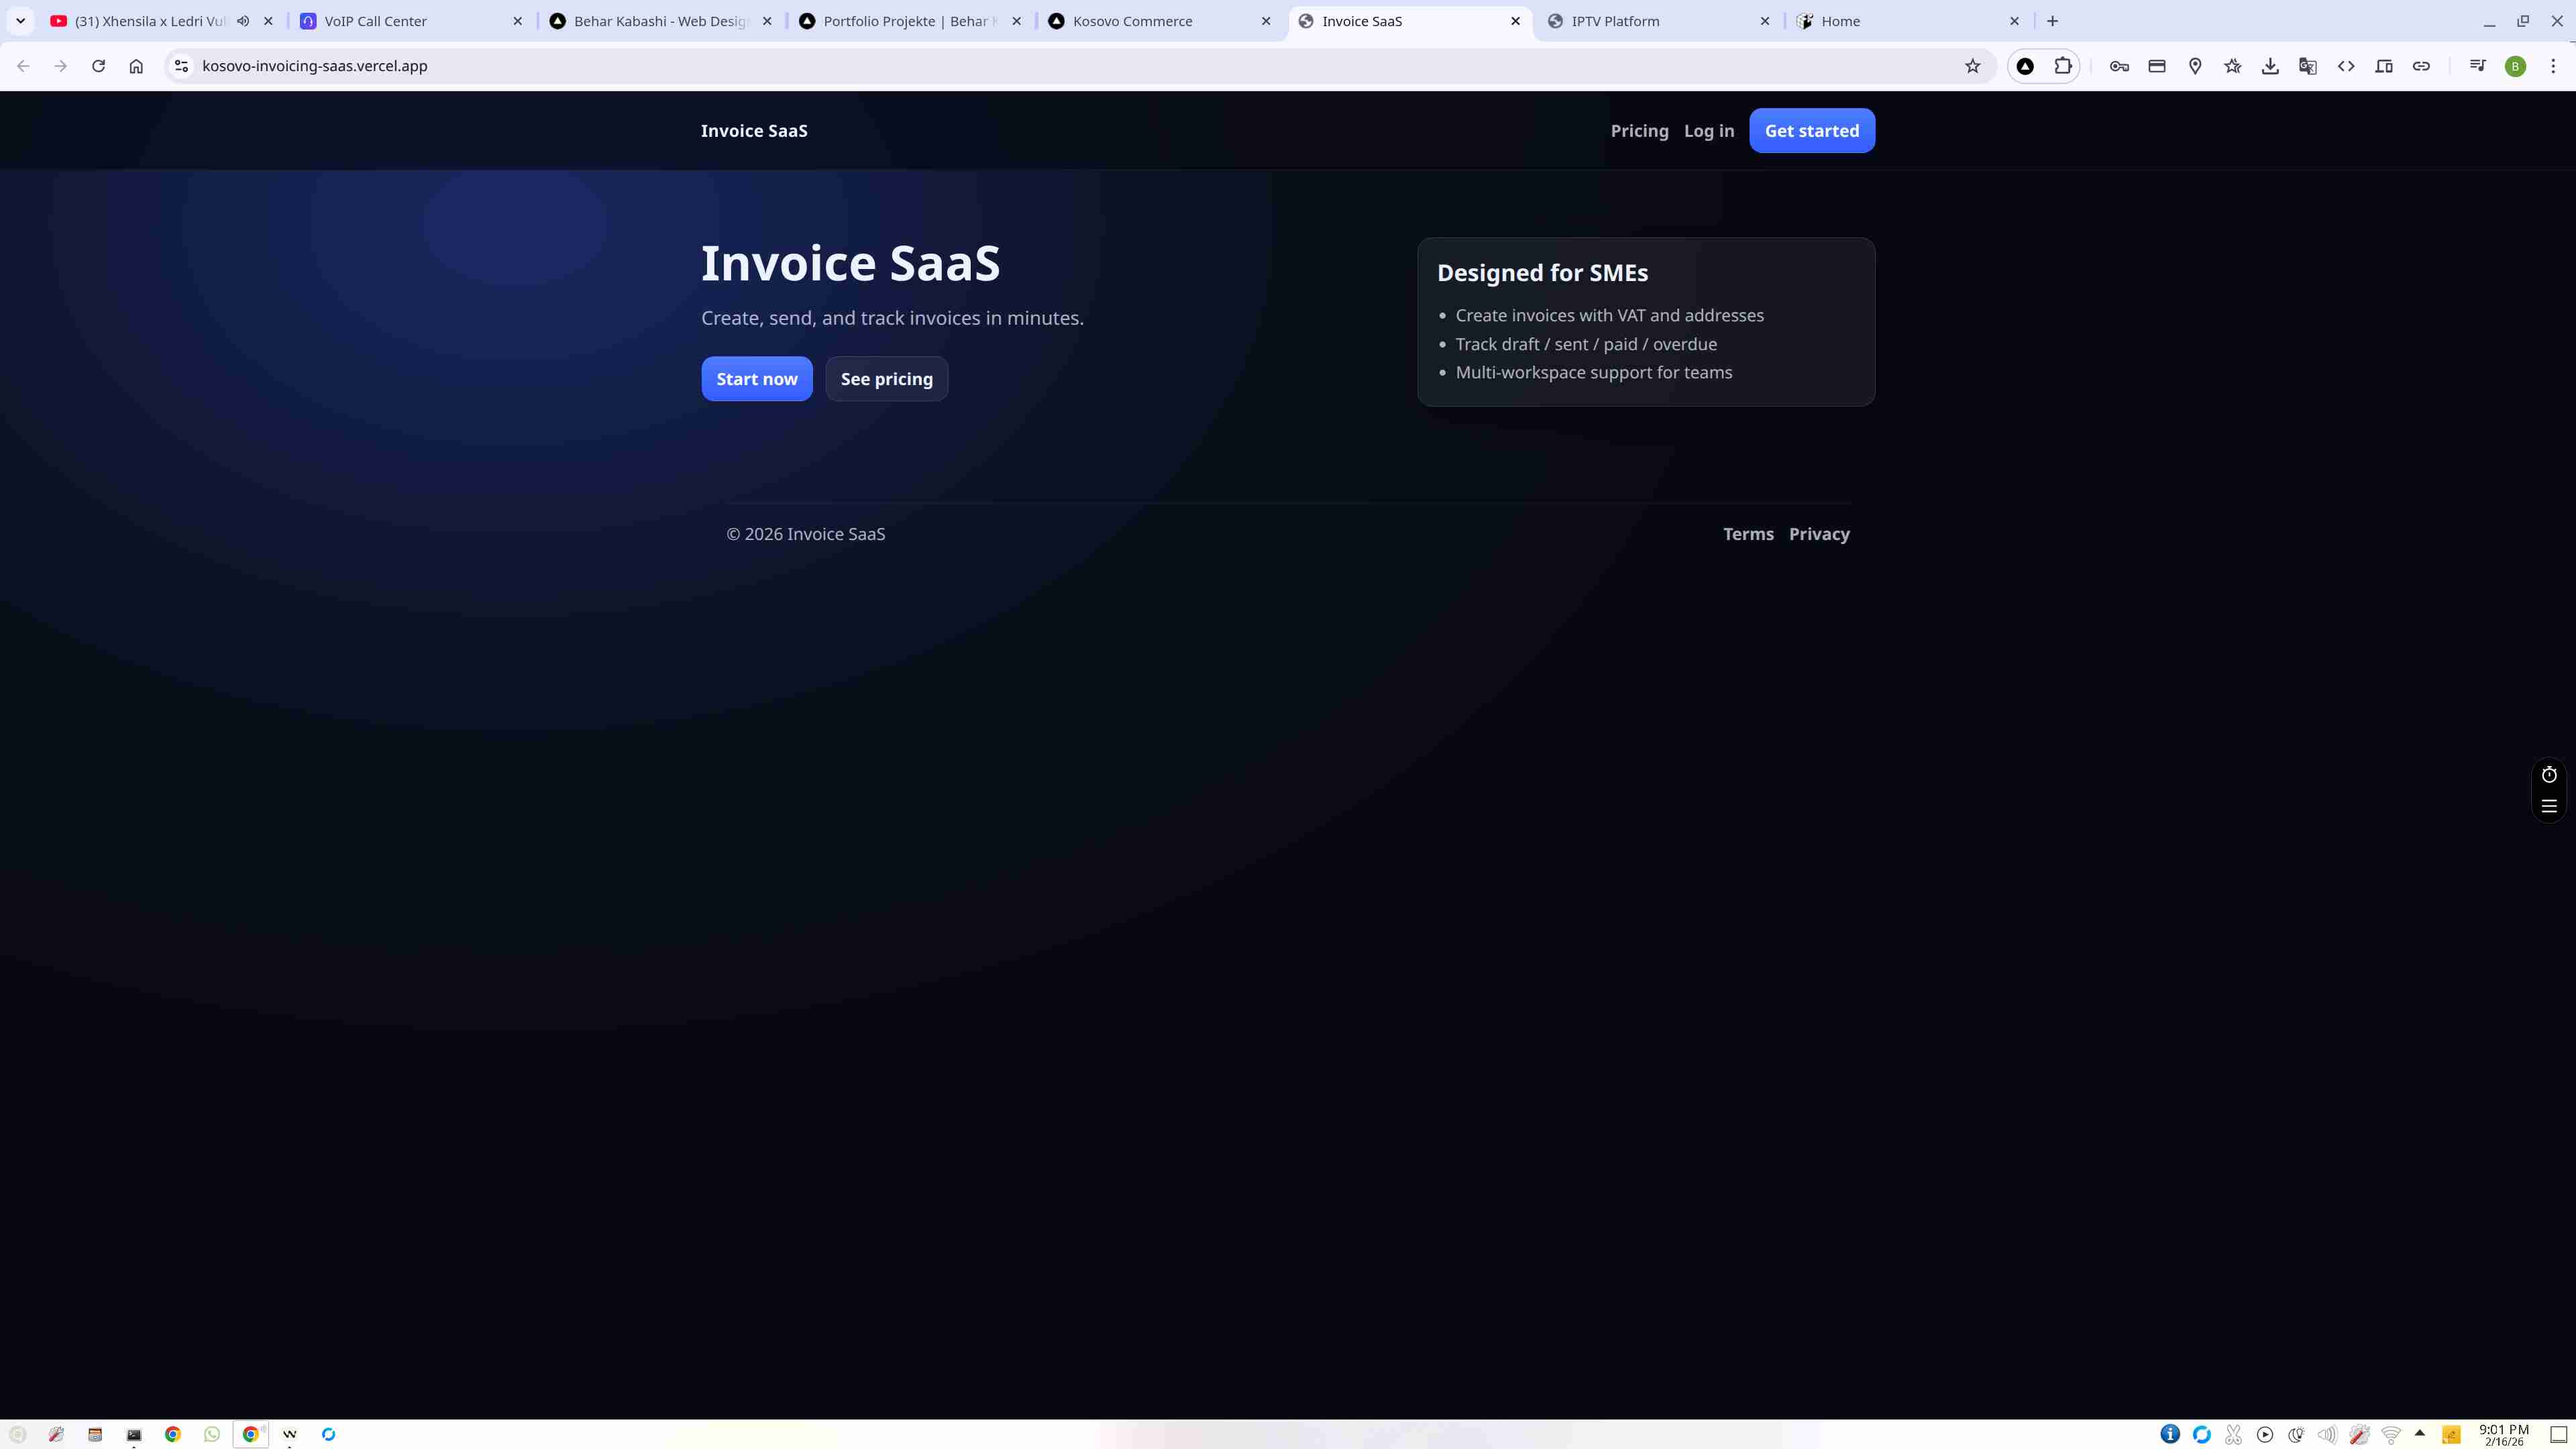This screenshot has height=1449, width=2576.
Task: Click the See pricing button
Action: coord(886,379)
